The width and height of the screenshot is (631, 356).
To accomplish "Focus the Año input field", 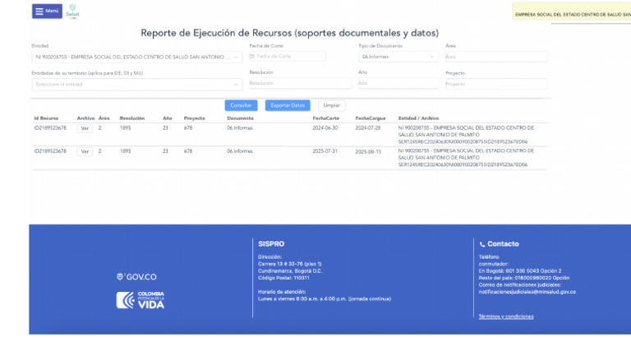I will [x=398, y=83].
